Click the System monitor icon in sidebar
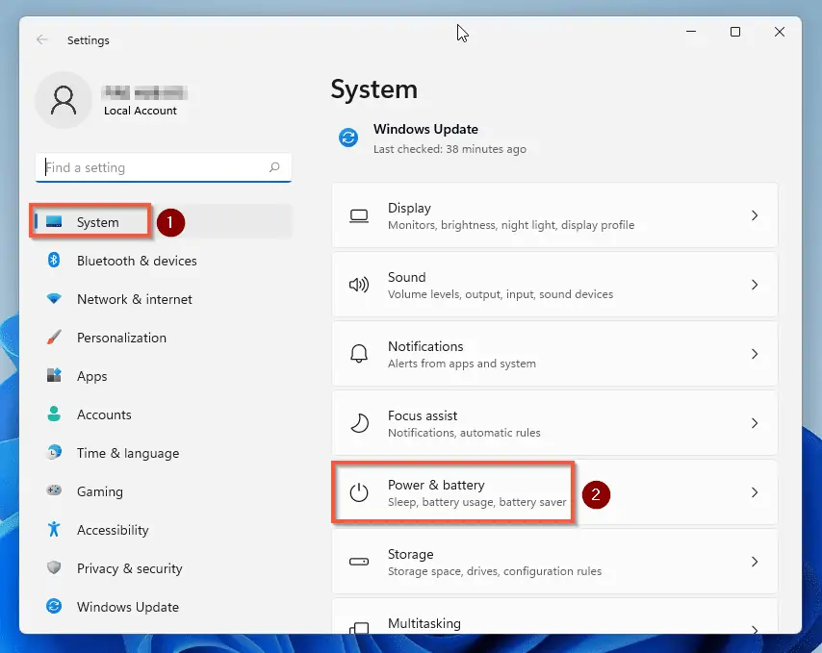822x653 pixels. 54,222
